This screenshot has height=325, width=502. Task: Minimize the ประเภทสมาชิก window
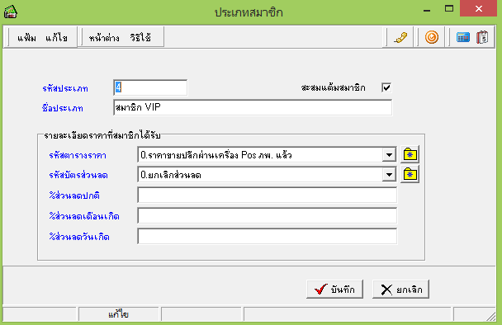[426, 10]
